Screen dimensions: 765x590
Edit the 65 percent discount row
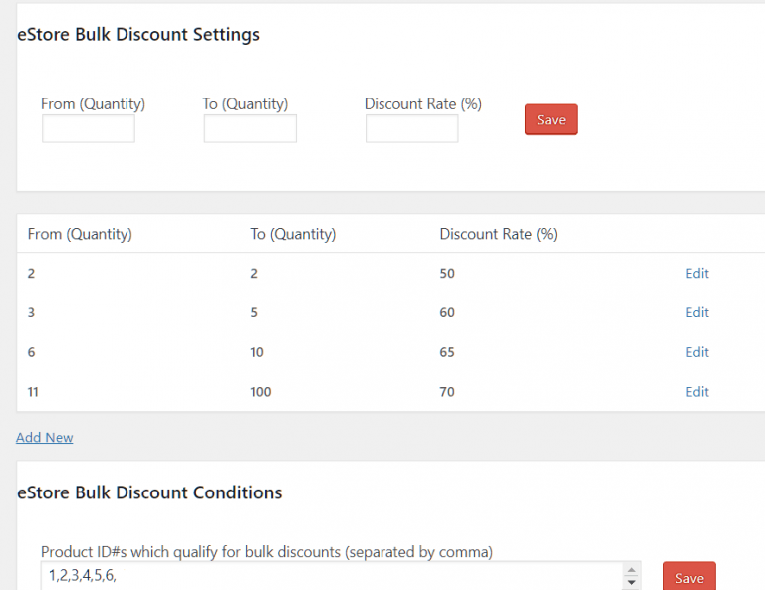(x=696, y=352)
